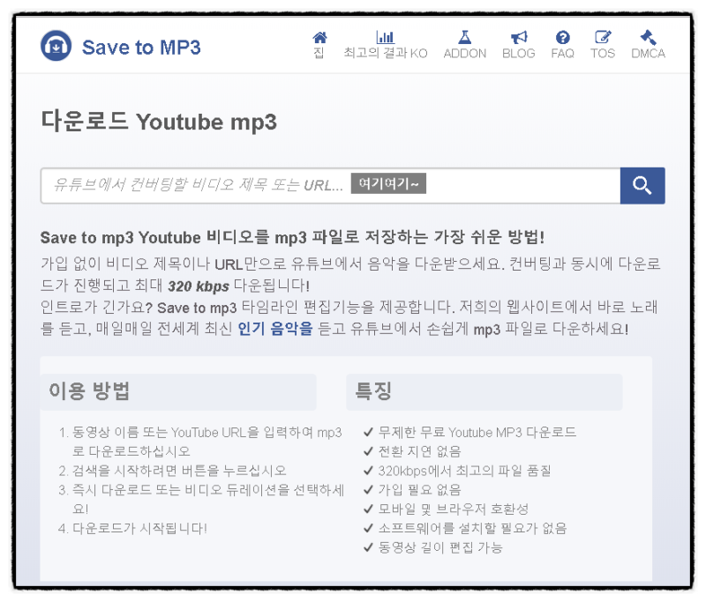The image size is (706, 602).
Task: Click the Save to MP3 site title
Action: click(141, 48)
